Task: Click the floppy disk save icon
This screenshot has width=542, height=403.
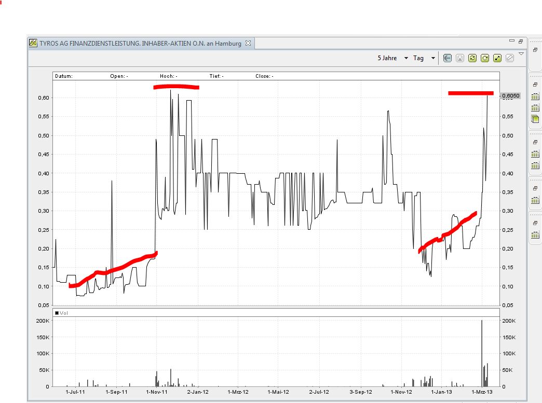Action: (x=459, y=58)
